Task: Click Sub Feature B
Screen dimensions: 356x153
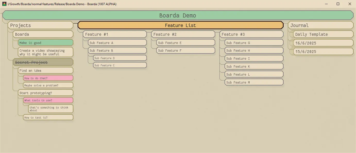Action: click(117, 50)
